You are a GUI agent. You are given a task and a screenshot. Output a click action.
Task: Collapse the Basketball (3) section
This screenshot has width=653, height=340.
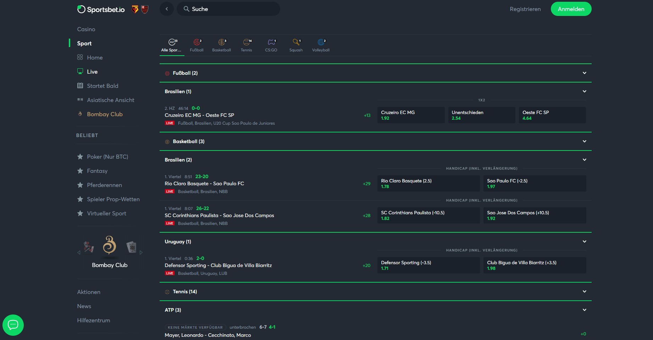tap(585, 141)
